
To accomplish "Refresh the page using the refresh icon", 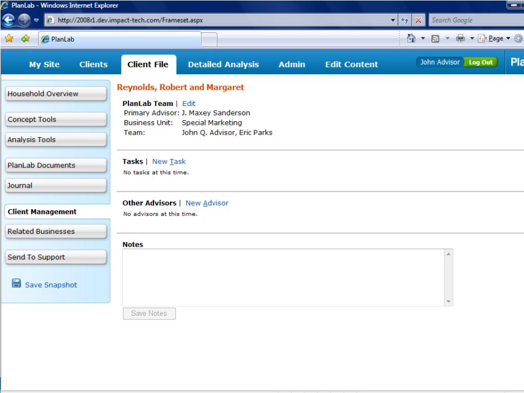I will coord(405,20).
